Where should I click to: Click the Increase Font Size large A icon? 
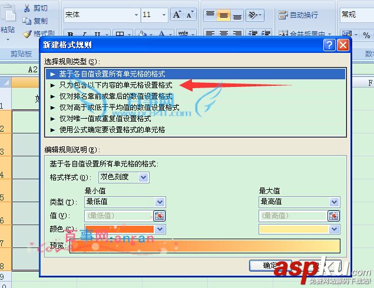click(177, 15)
